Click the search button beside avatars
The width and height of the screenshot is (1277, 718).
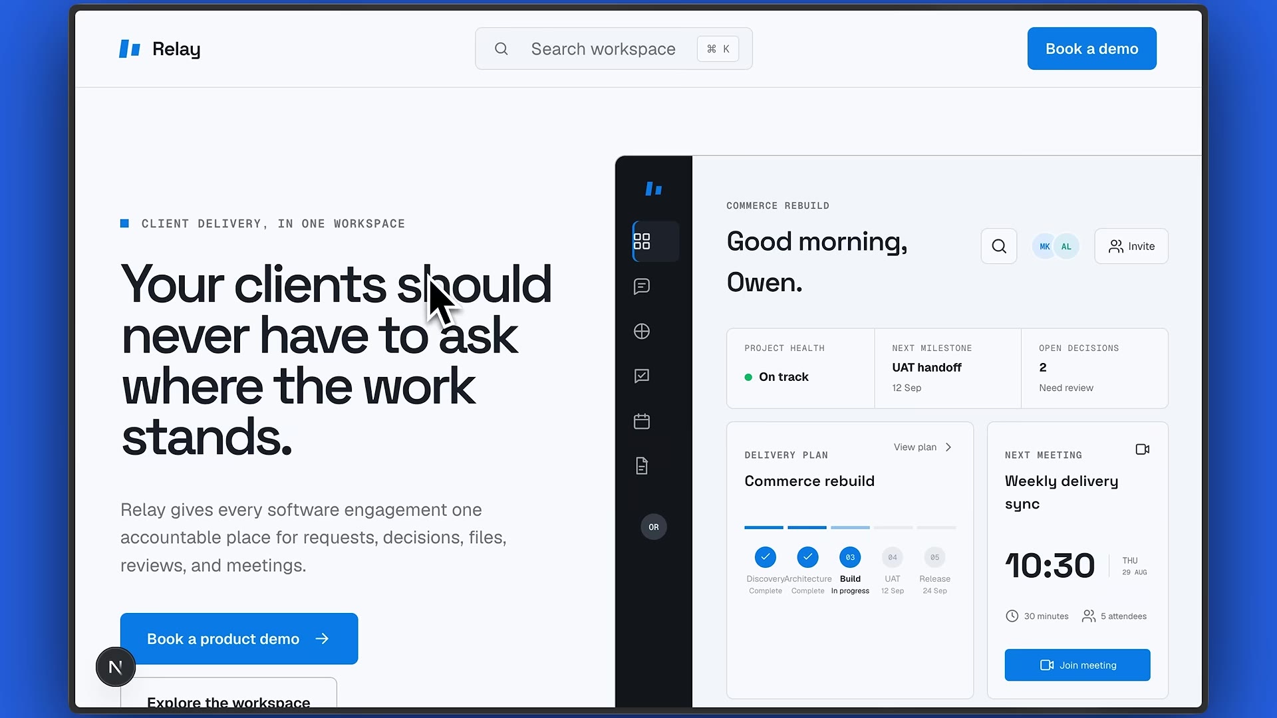(x=999, y=246)
